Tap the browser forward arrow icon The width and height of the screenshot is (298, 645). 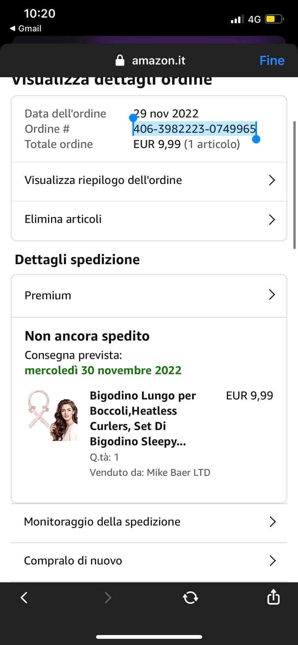coord(108,597)
